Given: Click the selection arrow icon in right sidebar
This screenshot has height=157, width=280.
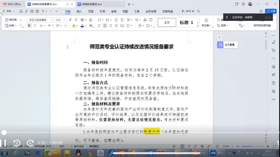Looking at the screenshot, I should (x=273, y=50).
